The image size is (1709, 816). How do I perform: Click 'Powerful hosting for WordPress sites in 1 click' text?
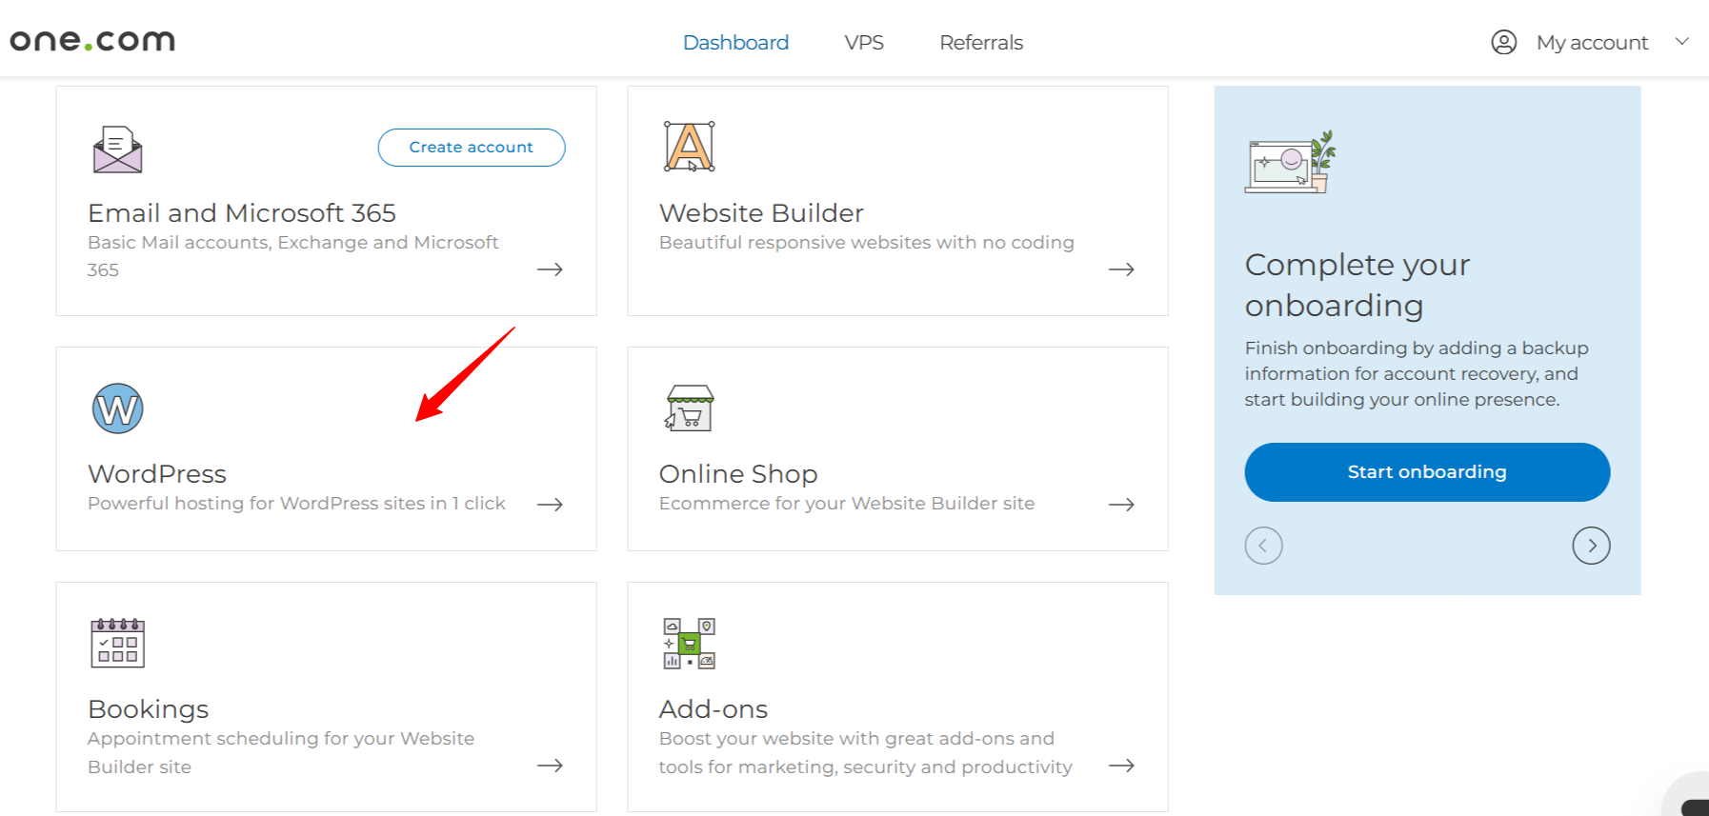pos(296,504)
